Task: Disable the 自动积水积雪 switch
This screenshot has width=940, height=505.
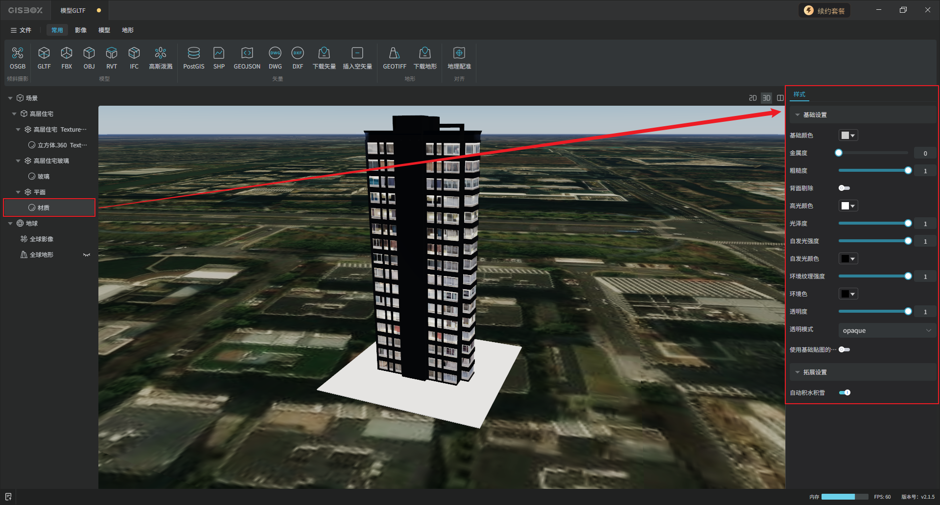Action: (845, 392)
